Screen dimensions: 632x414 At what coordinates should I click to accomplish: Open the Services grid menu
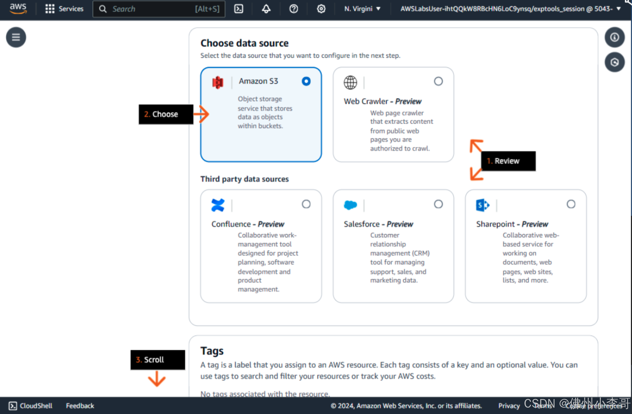tap(50, 9)
